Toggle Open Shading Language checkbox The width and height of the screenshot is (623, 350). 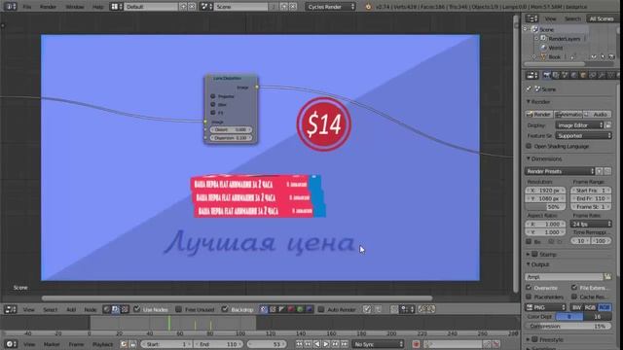(x=529, y=146)
